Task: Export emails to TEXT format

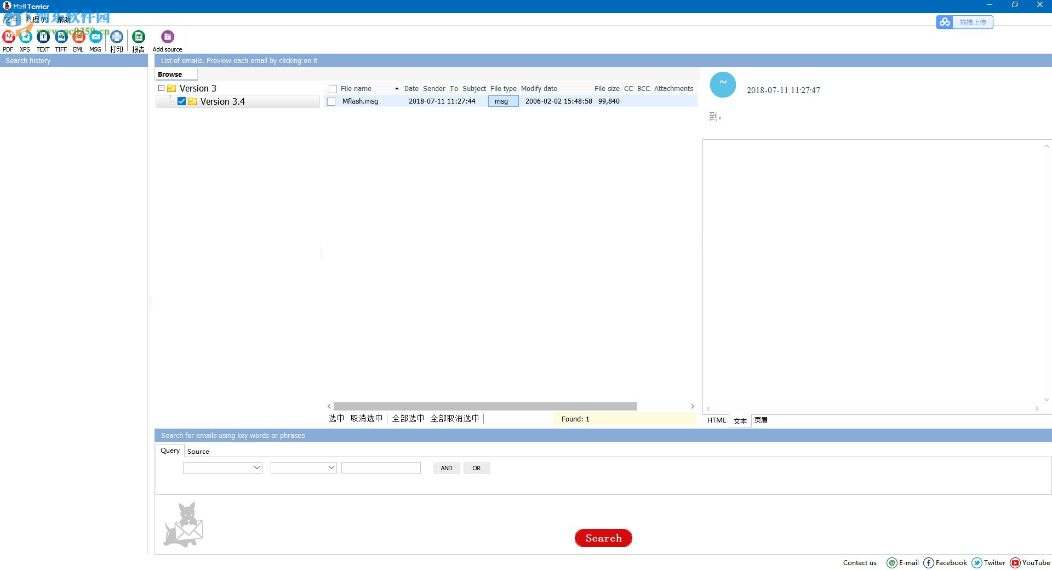Action: tap(43, 41)
